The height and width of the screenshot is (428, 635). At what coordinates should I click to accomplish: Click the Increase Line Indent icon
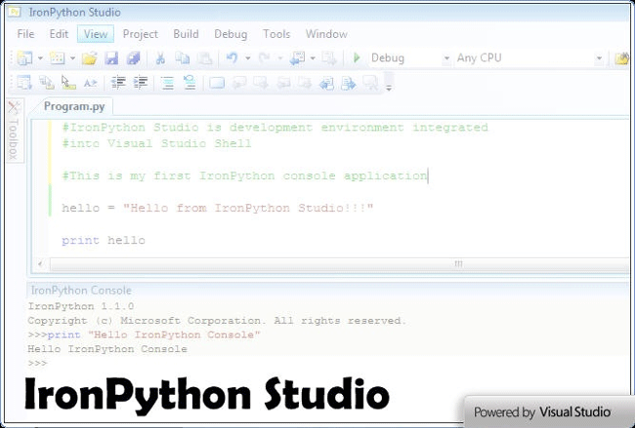click(141, 83)
